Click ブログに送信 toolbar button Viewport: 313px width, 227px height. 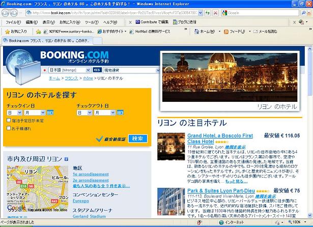(185, 22)
